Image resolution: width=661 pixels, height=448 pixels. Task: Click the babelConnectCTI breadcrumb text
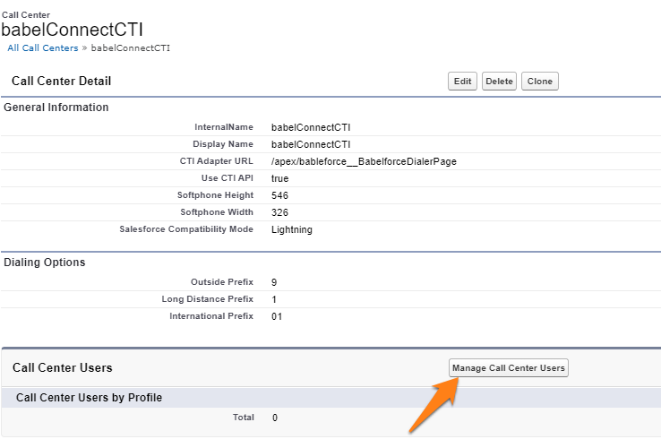click(x=130, y=47)
